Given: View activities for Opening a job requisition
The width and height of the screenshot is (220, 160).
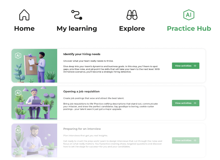Looking at the screenshot, I should [186, 103].
